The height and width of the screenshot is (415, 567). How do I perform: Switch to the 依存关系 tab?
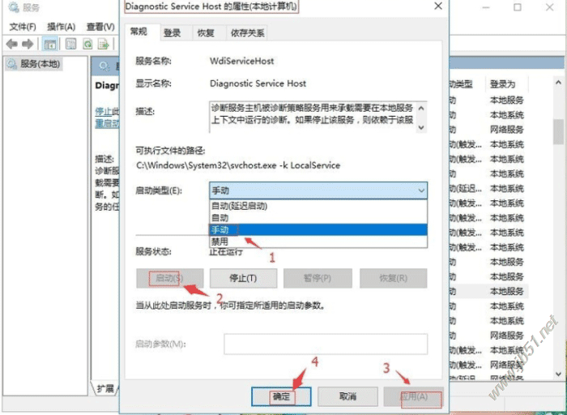pos(247,33)
